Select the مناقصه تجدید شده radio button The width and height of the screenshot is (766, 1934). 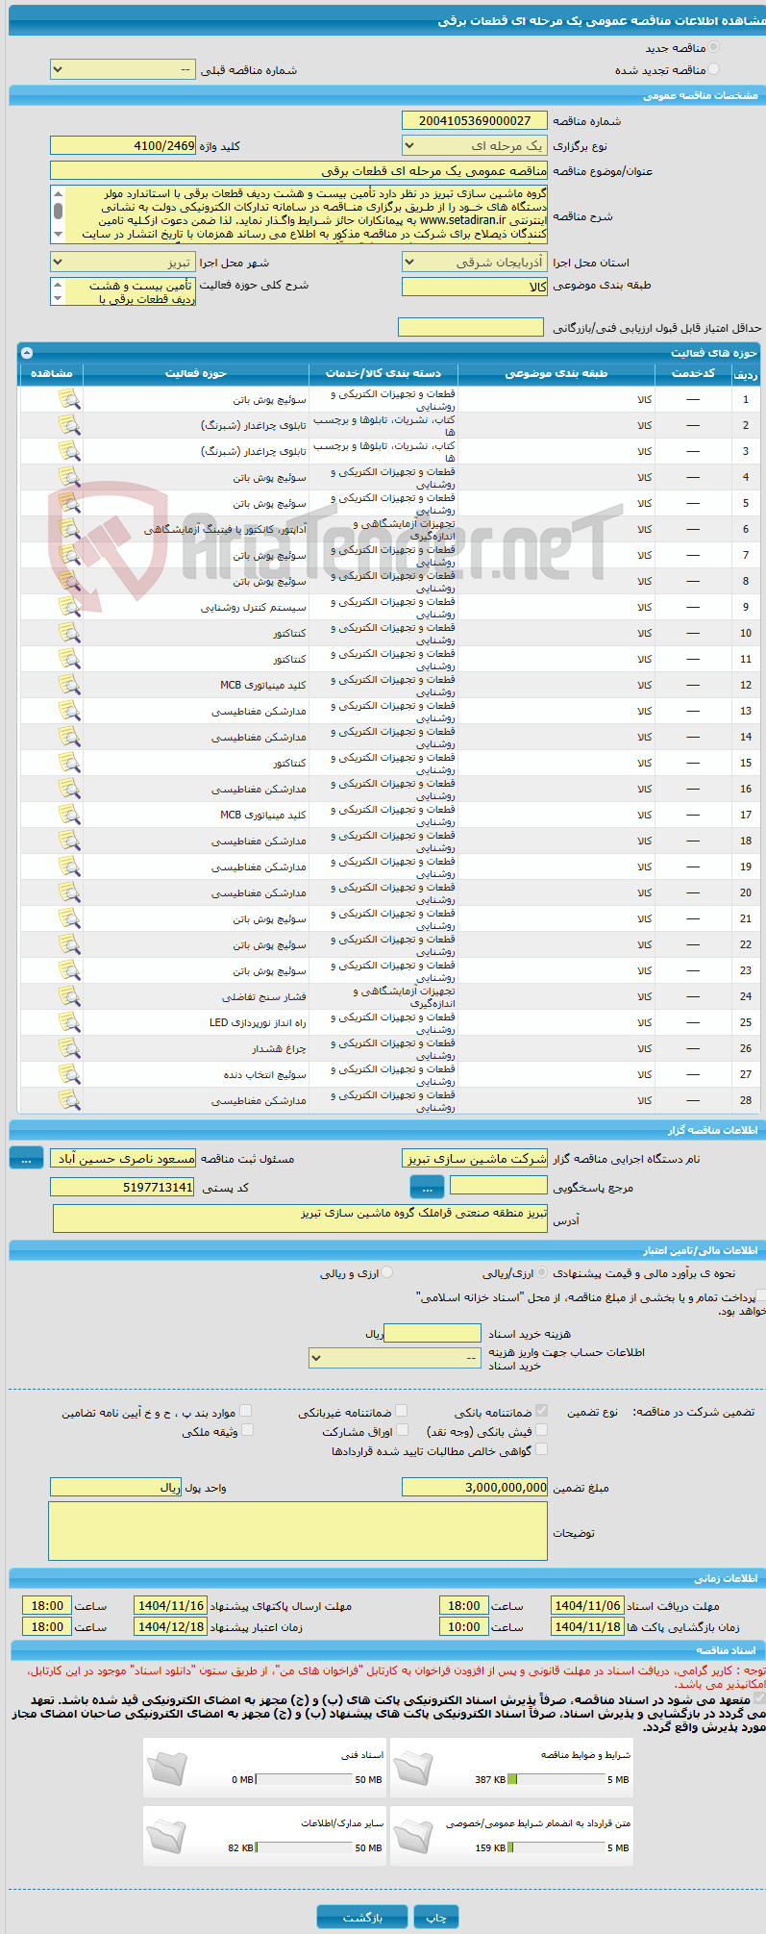pos(713,69)
